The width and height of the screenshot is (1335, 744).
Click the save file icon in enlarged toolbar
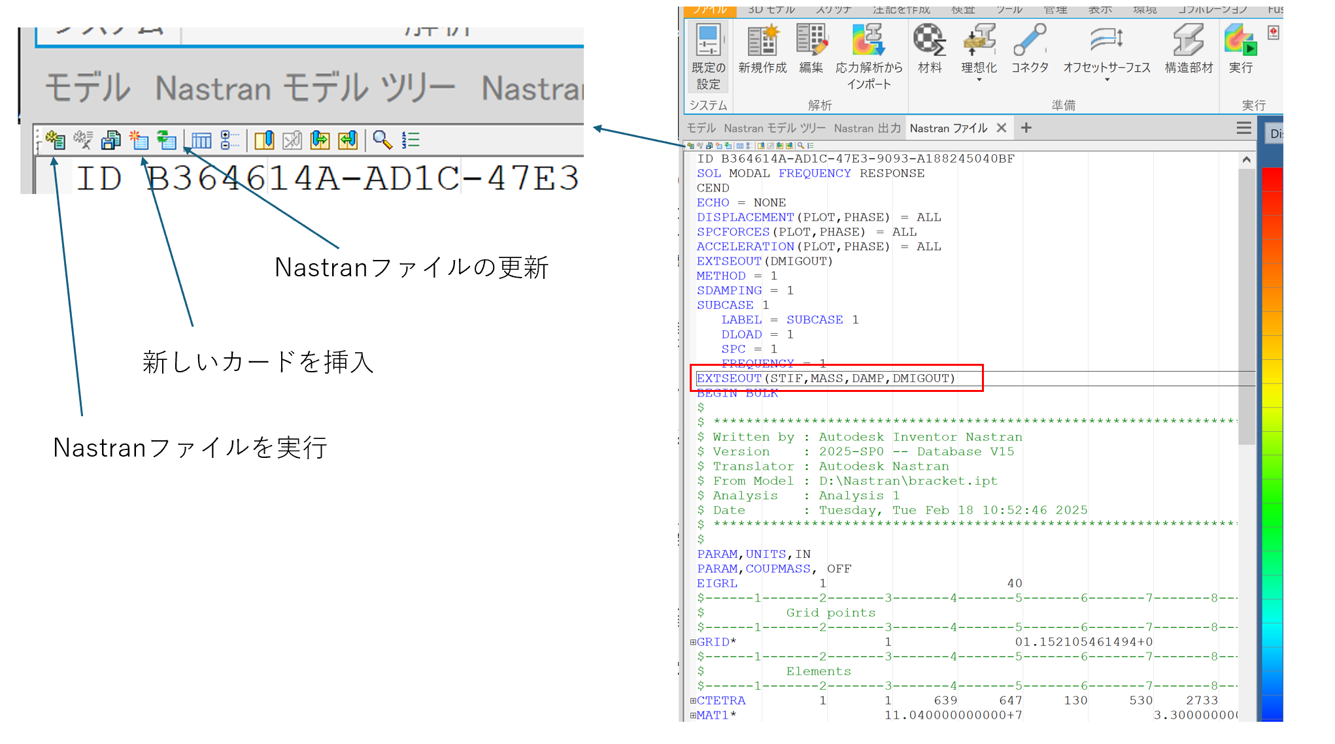pos(110,140)
